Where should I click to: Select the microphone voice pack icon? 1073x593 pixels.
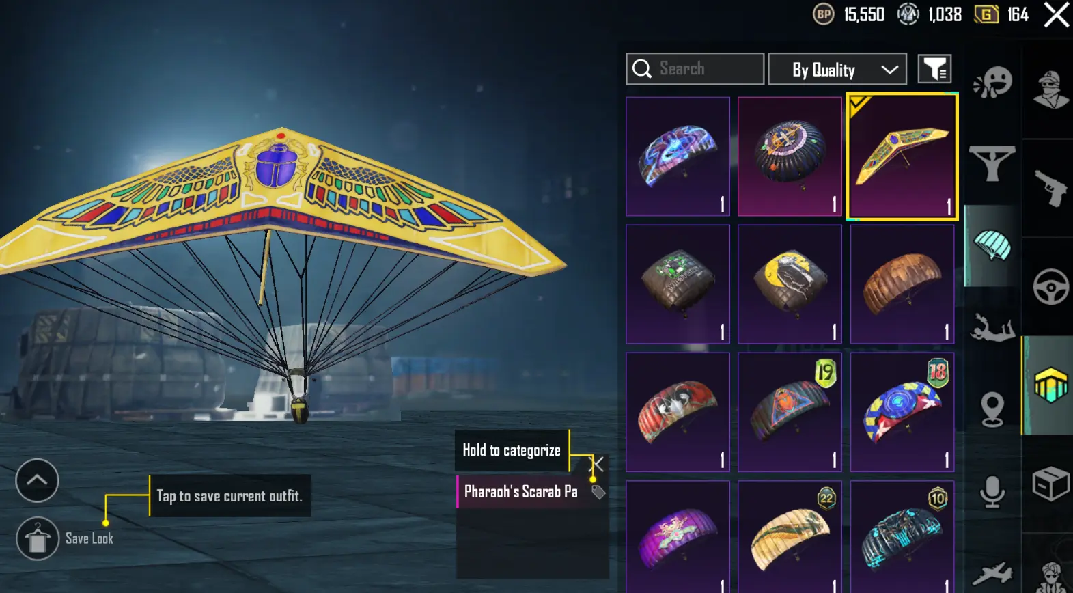992,492
